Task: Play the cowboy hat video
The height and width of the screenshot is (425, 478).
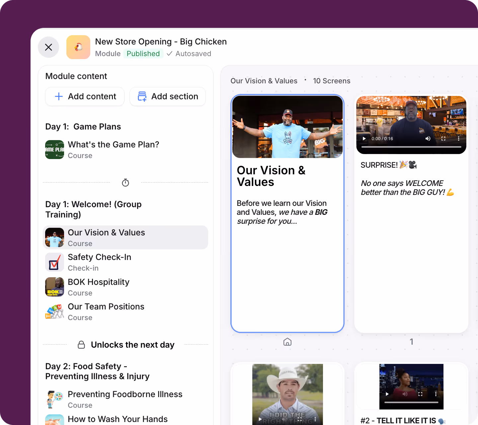Action: (260, 419)
